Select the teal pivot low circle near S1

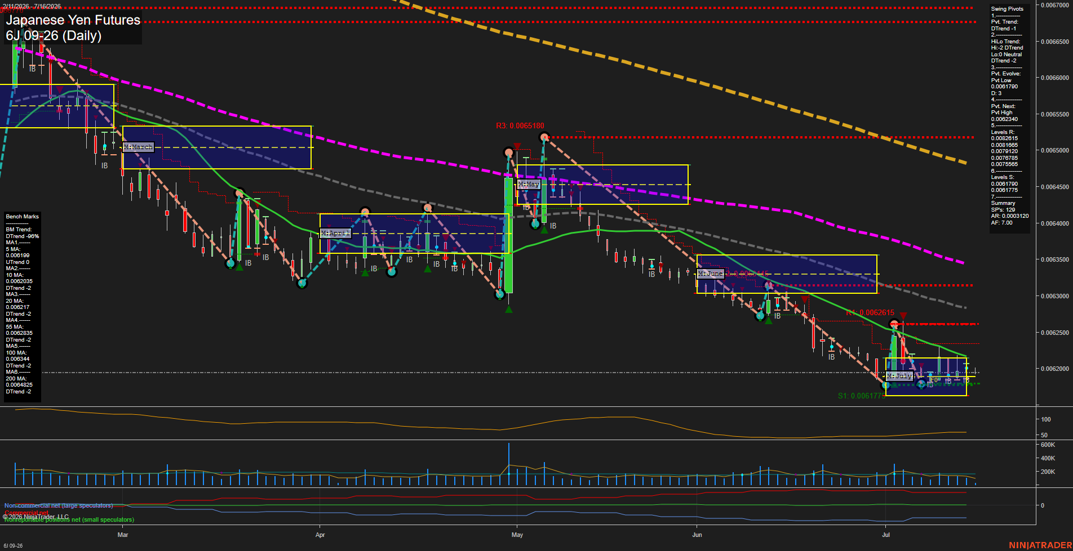885,386
